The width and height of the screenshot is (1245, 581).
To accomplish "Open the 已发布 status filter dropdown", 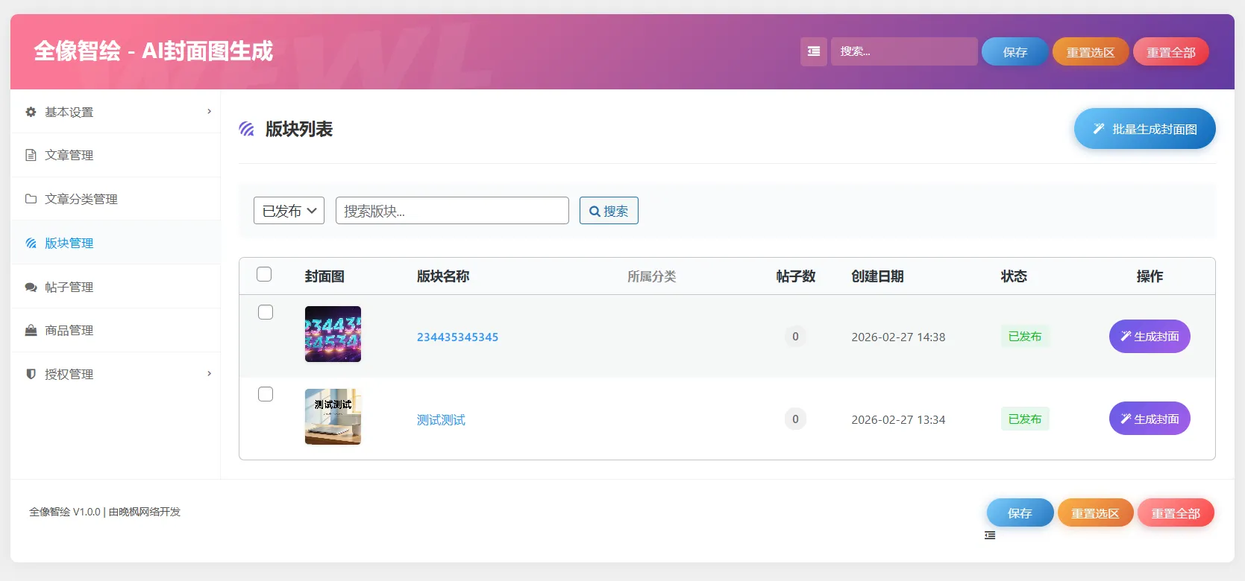I will [x=289, y=211].
